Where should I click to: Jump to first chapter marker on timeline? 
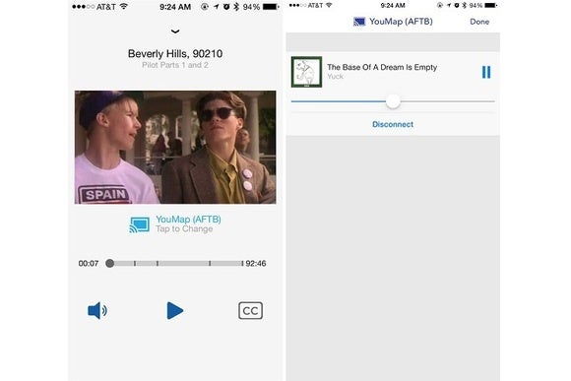point(135,263)
